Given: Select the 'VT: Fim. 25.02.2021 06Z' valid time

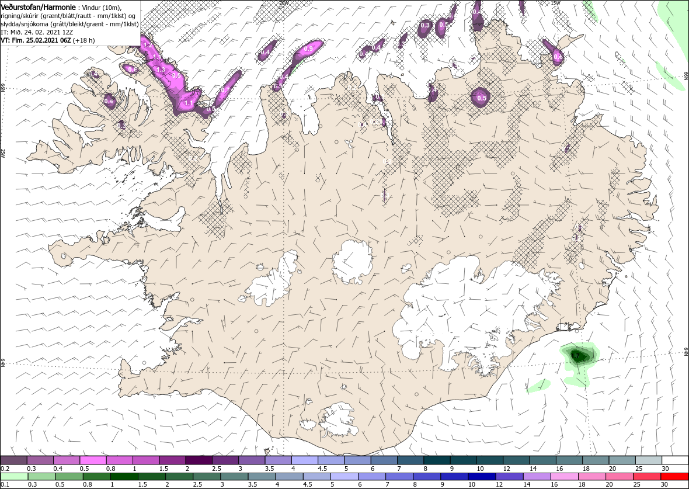Looking at the screenshot, I should [x=36, y=40].
